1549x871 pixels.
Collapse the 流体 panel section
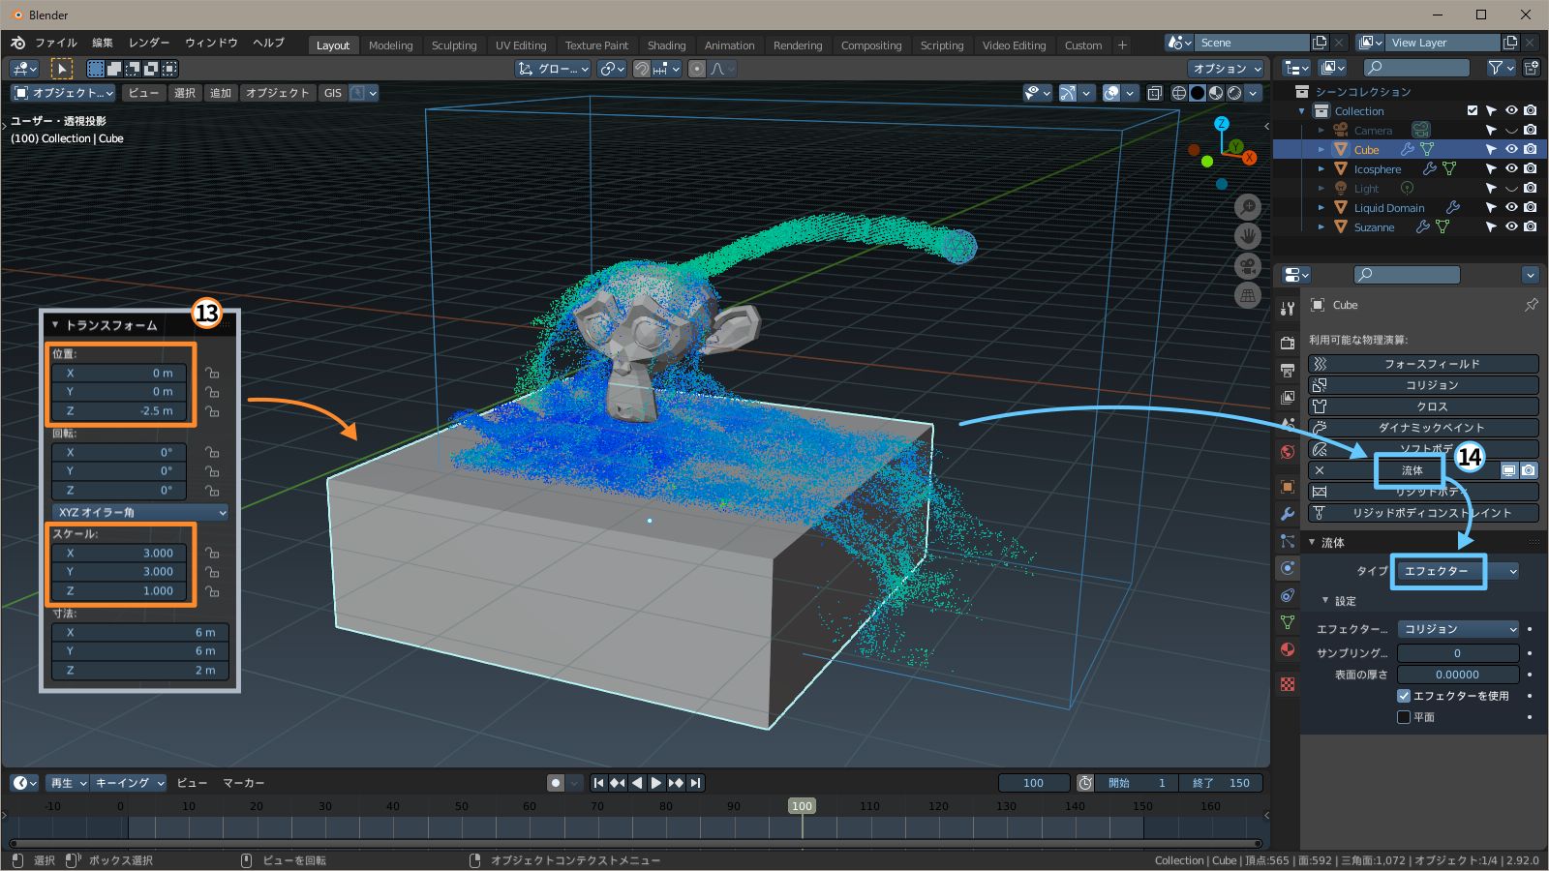(x=1313, y=543)
